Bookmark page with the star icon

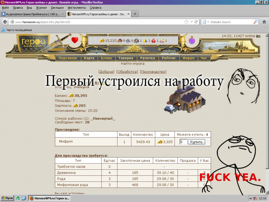tap(187, 22)
